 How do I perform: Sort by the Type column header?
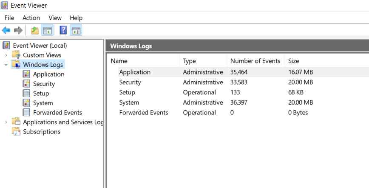(190, 61)
